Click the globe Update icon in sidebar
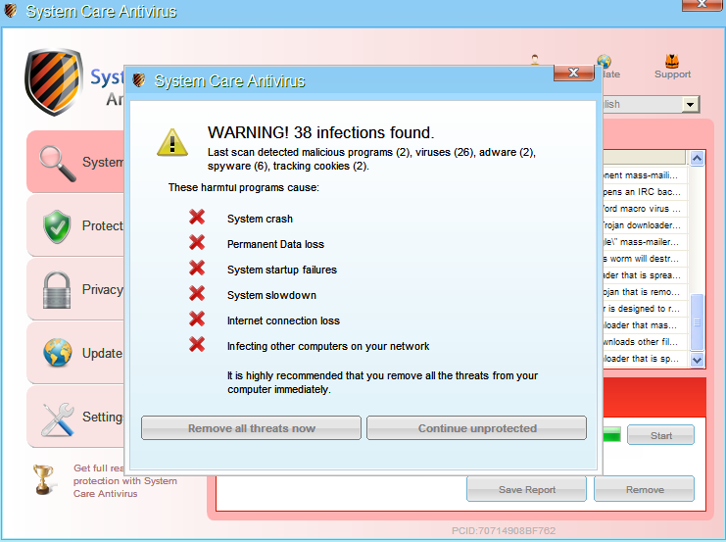726x542 pixels. click(x=58, y=353)
